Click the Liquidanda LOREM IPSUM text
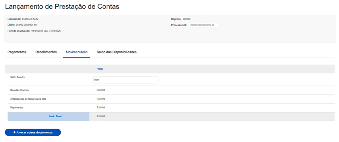 coord(23,19)
